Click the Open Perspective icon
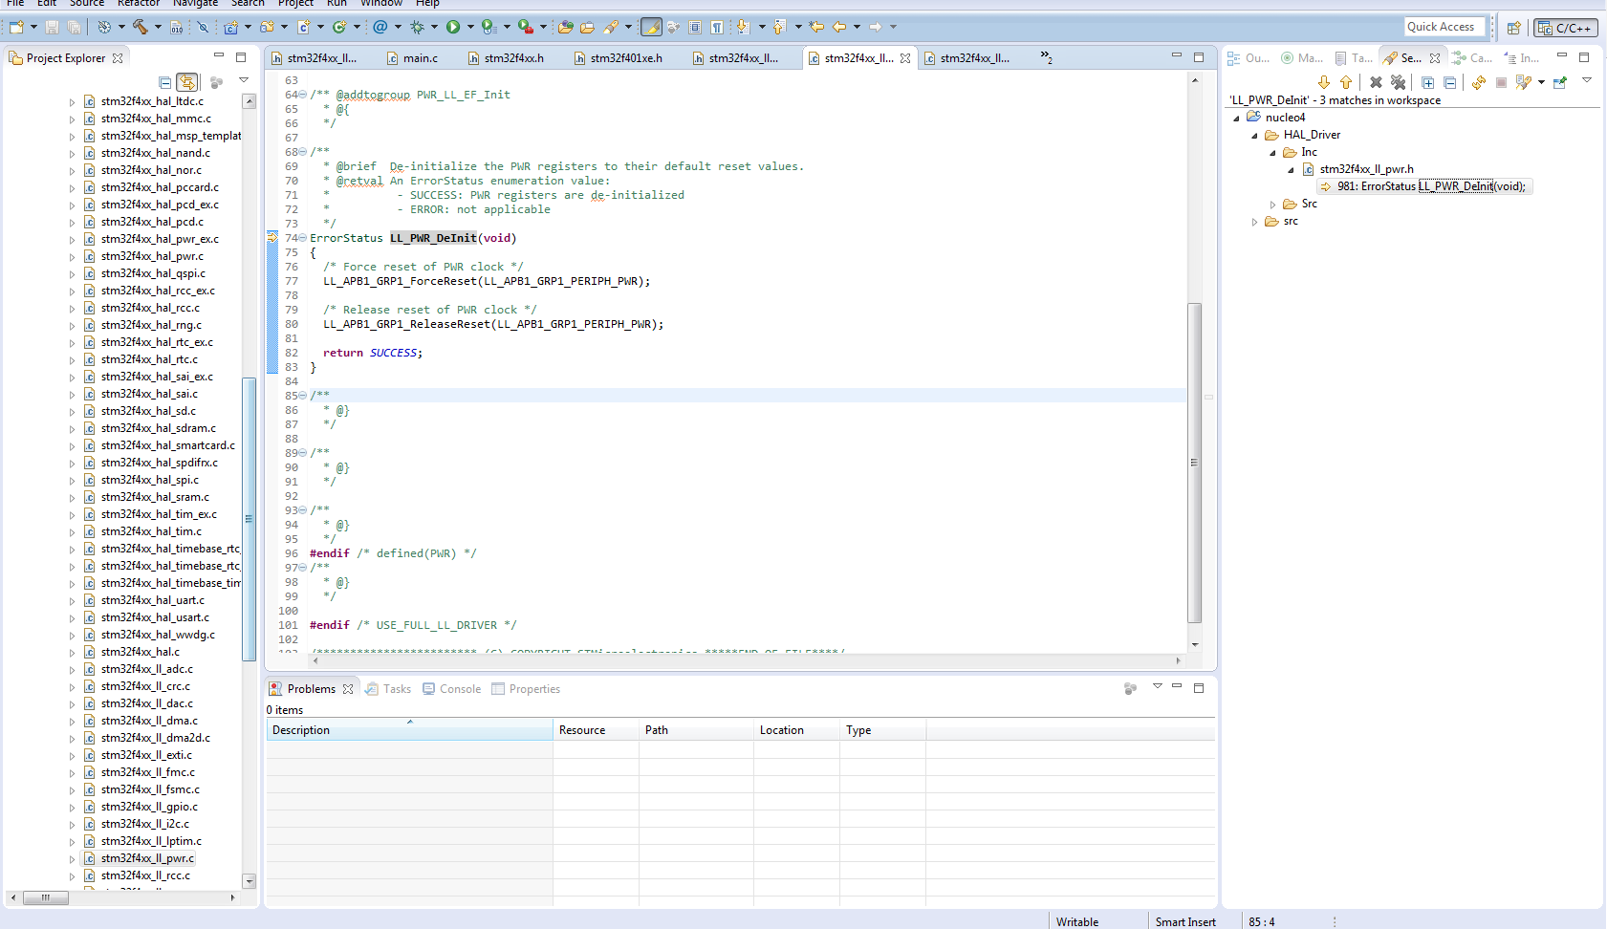Screen dimensions: 1607x929 (x=1513, y=28)
